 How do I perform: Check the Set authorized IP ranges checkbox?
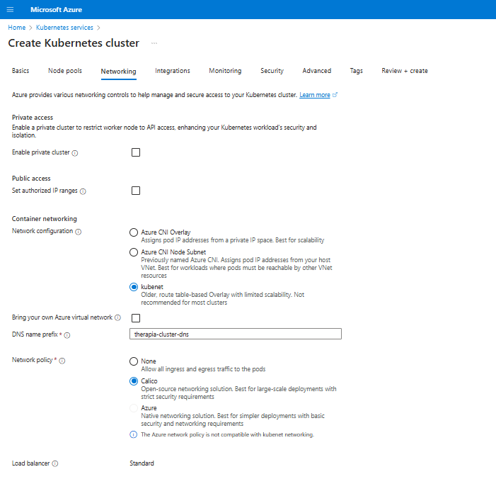136,191
